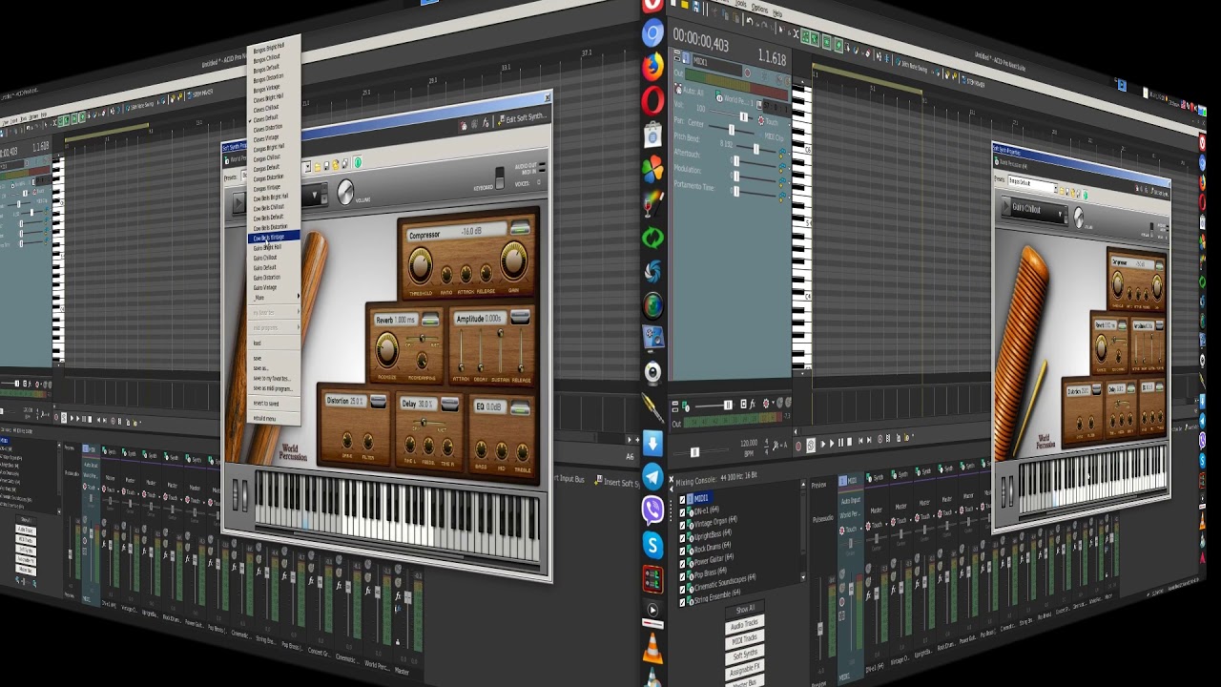The width and height of the screenshot is (1221, 687).
Task: Open the audio mixer dock icon
Action: click(x=652, y=578)
